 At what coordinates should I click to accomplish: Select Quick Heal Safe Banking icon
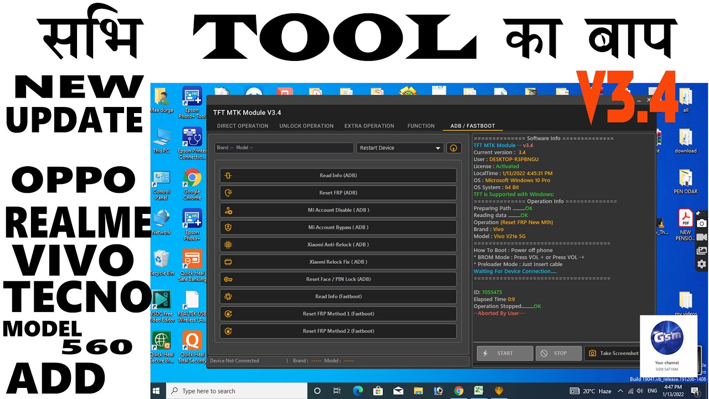coord(192,266)
